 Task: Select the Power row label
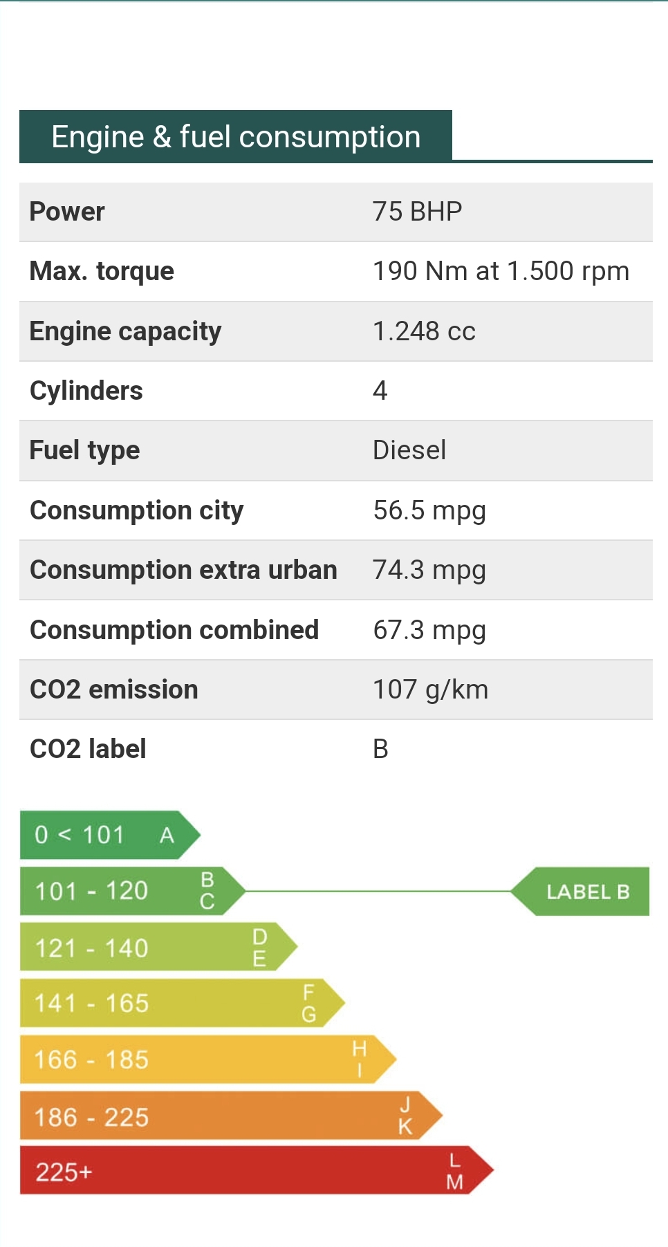67,212
